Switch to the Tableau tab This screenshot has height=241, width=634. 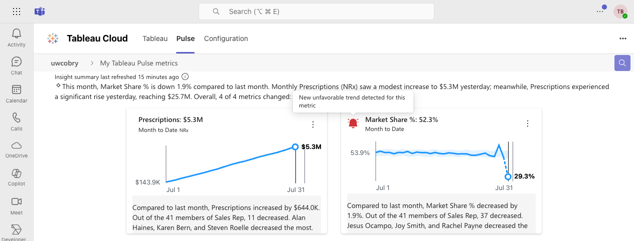[155, 38]
